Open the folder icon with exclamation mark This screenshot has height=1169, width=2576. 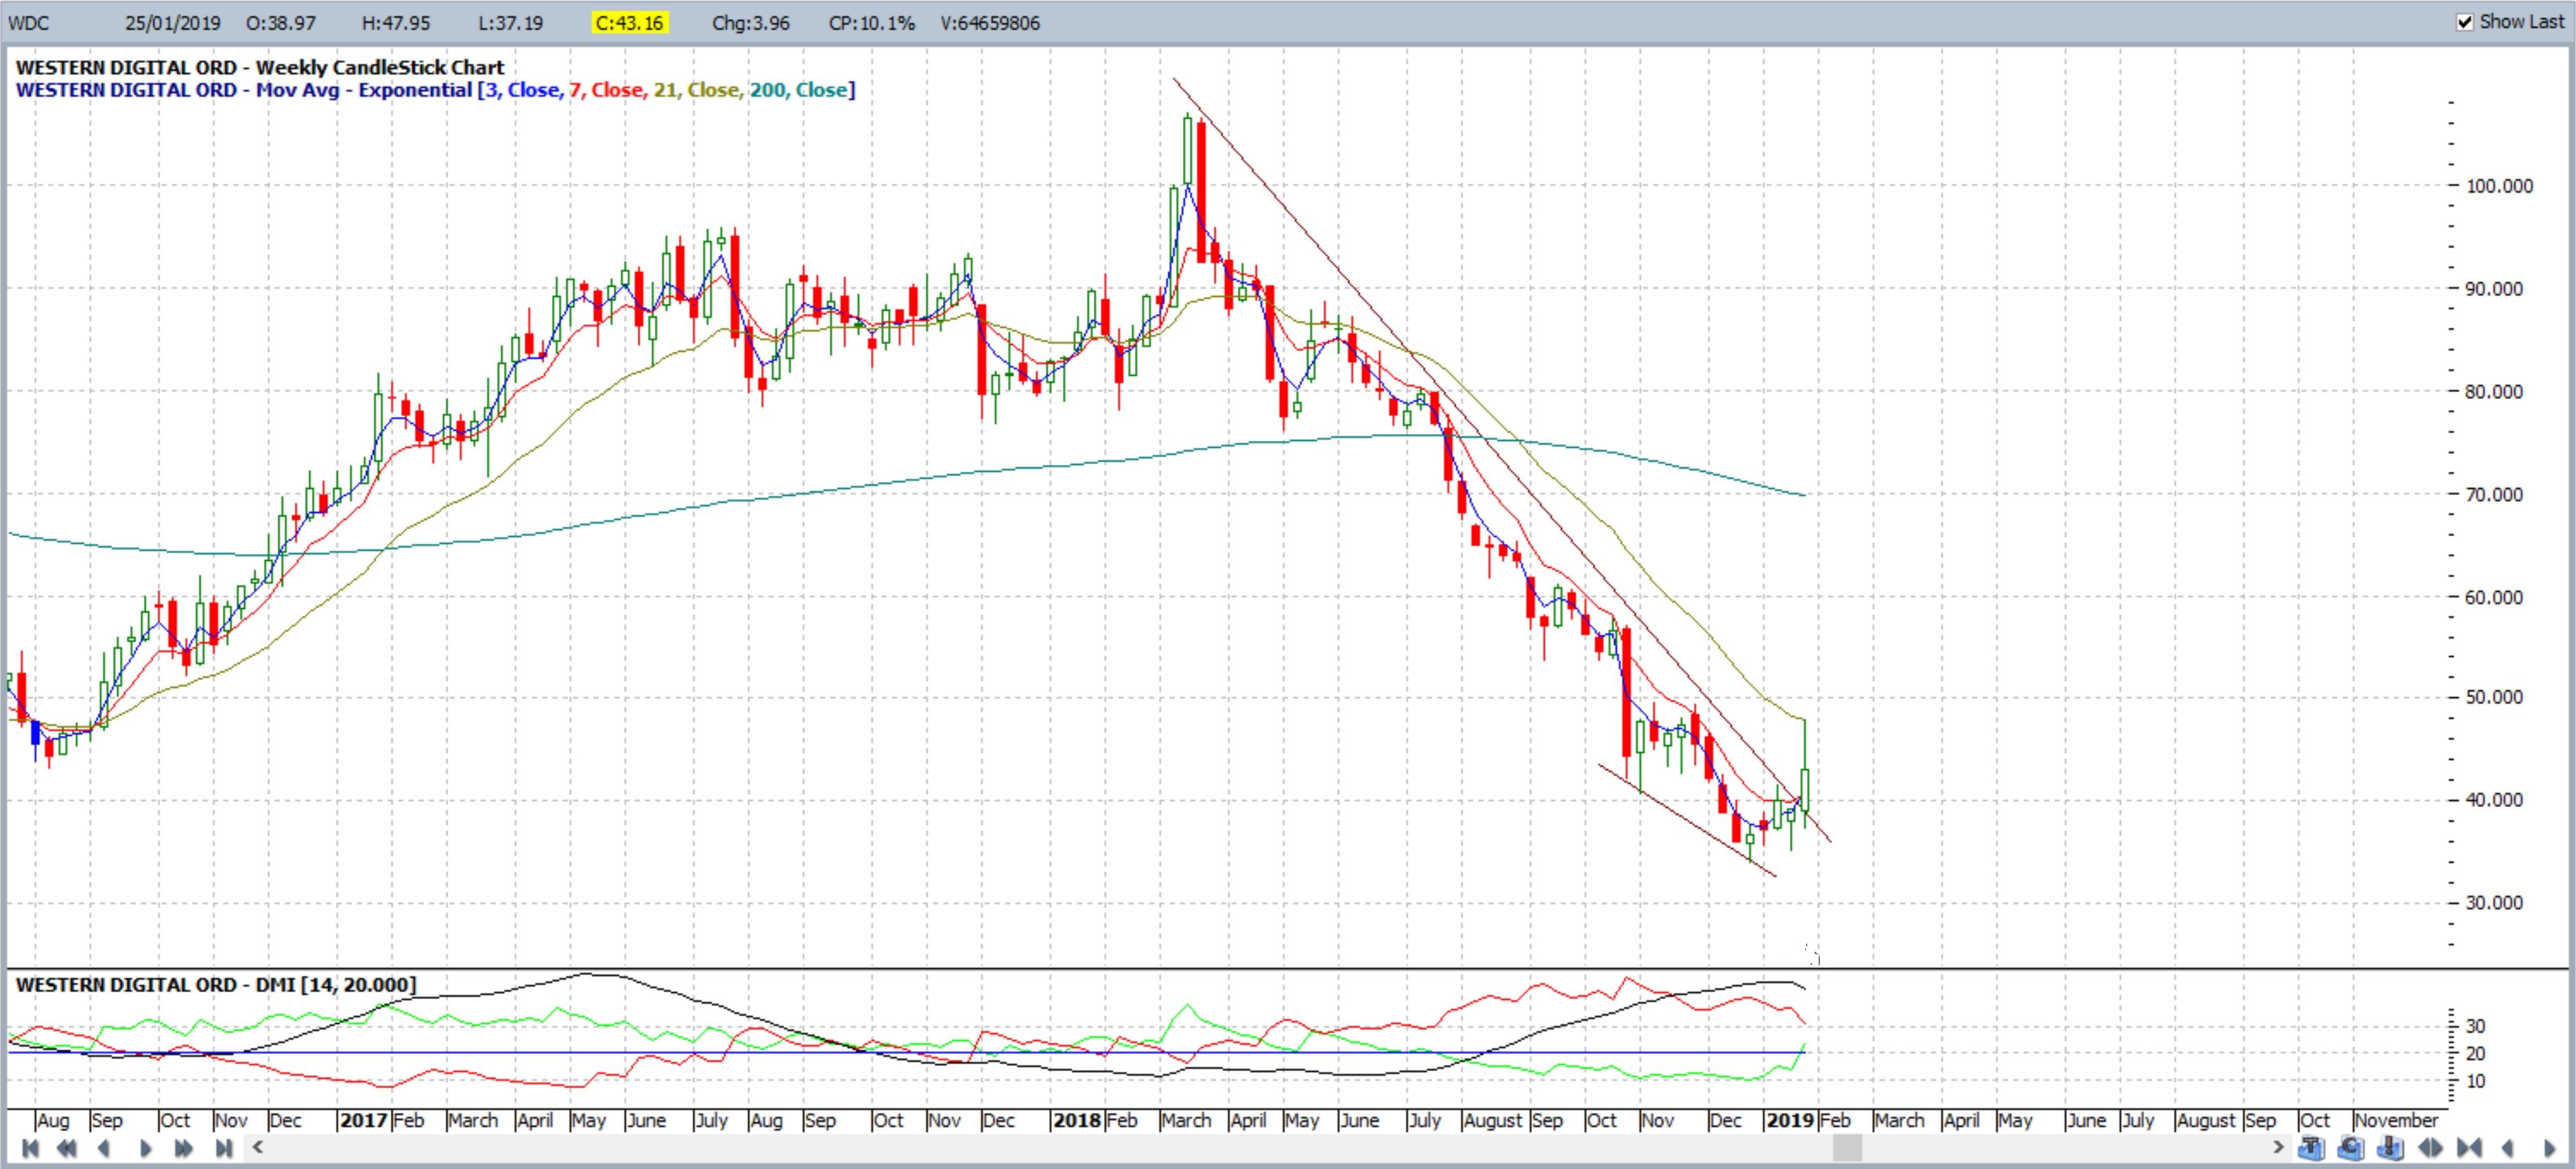(2390, 1147)
